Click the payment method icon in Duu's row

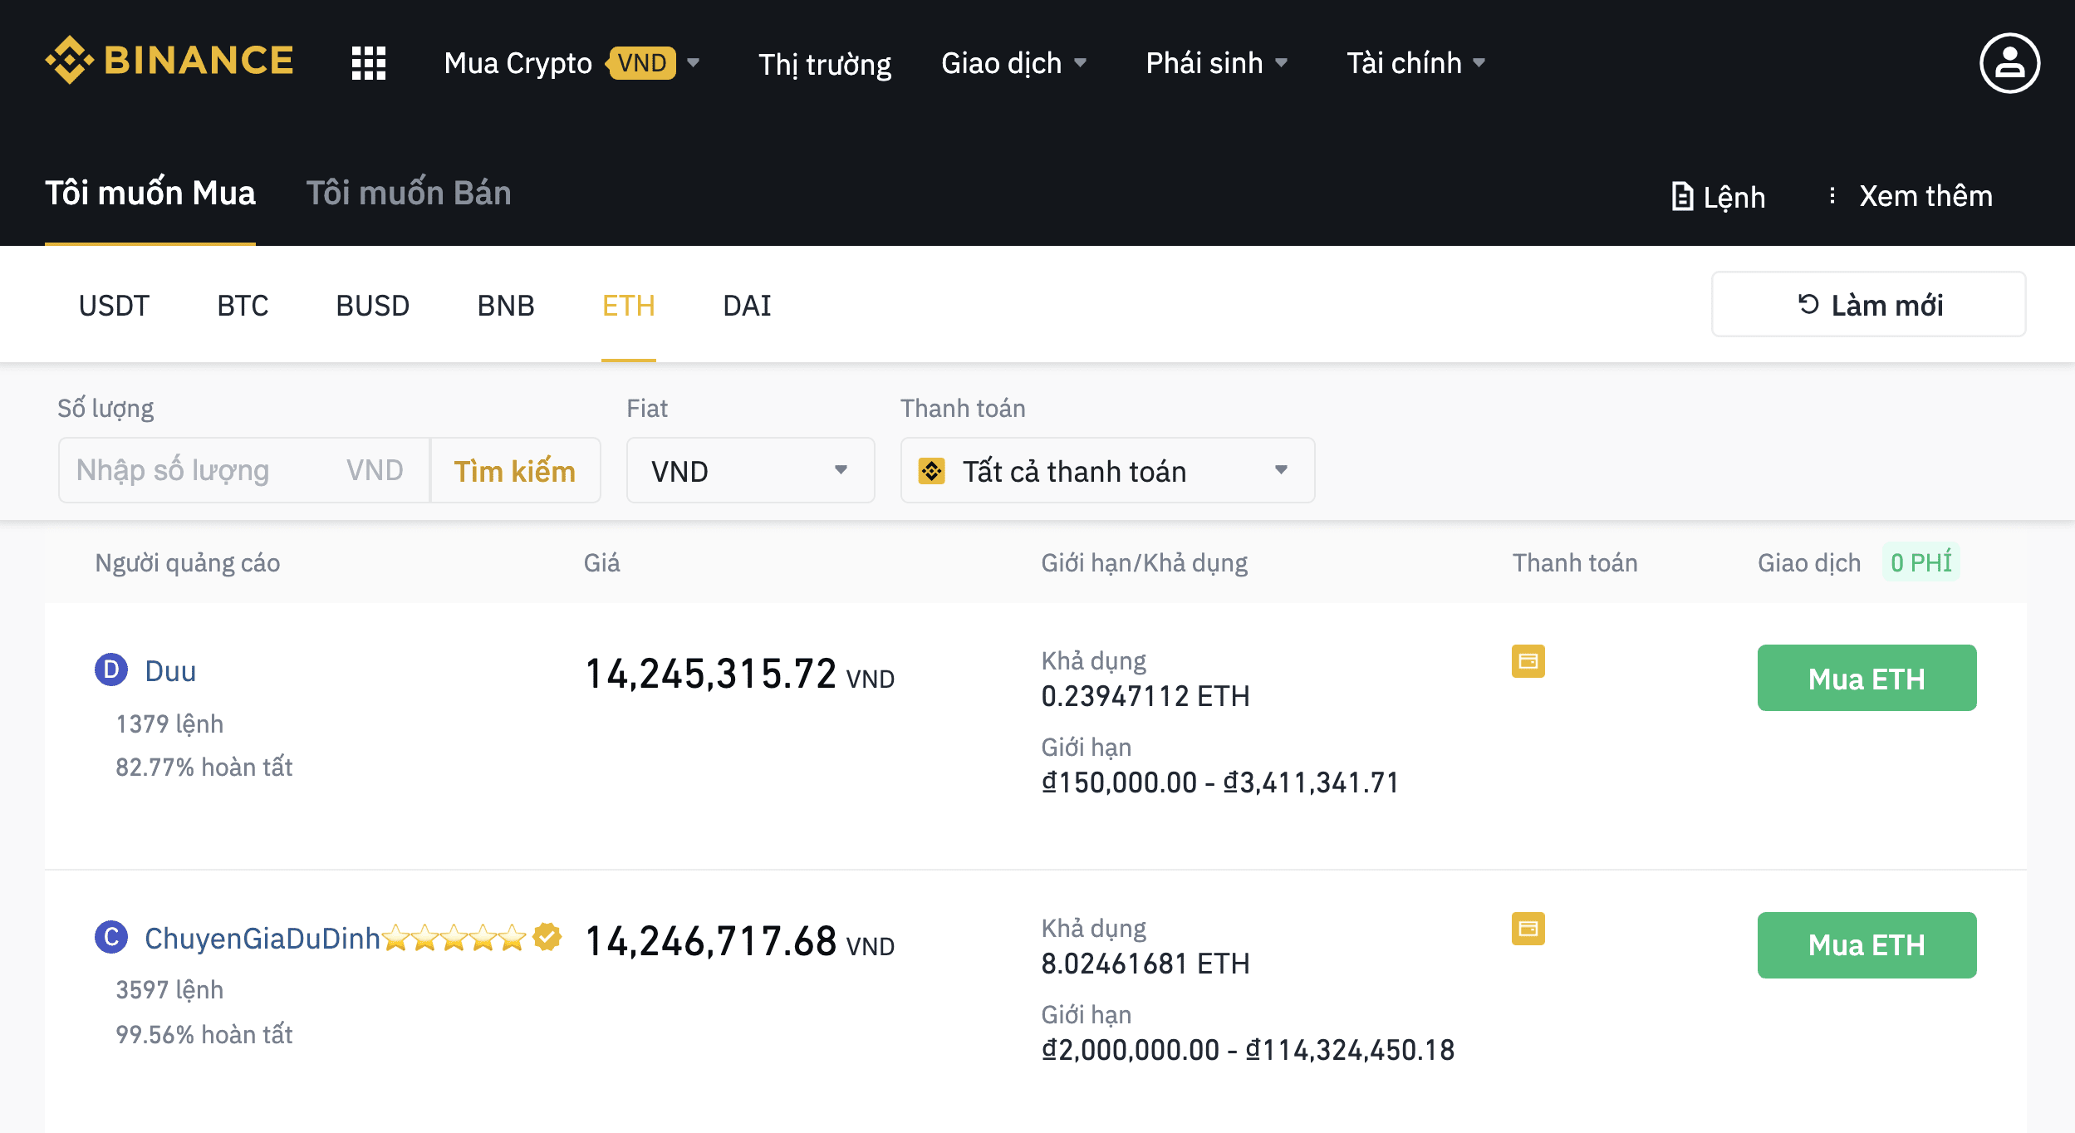[1528, 661]
